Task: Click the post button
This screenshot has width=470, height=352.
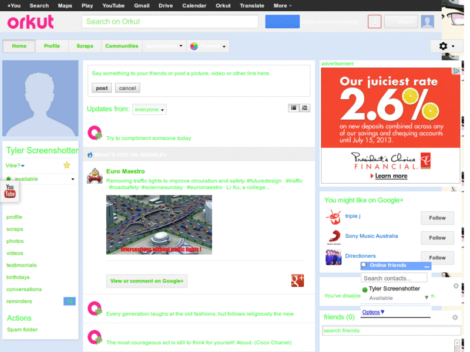Action: click(x=102, y=88)
